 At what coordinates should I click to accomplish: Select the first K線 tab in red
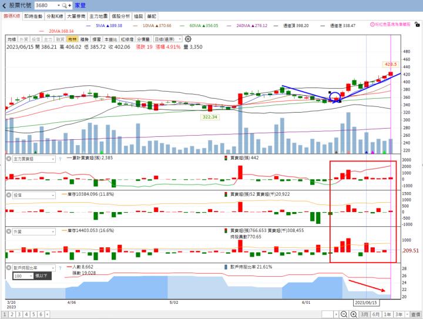pos(12,16)
